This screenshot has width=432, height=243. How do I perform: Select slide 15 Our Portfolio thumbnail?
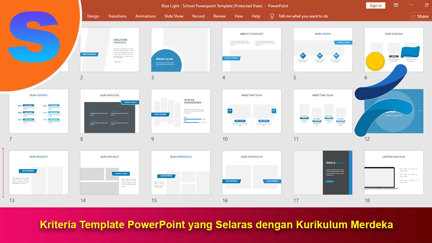[x=181, y=173]
